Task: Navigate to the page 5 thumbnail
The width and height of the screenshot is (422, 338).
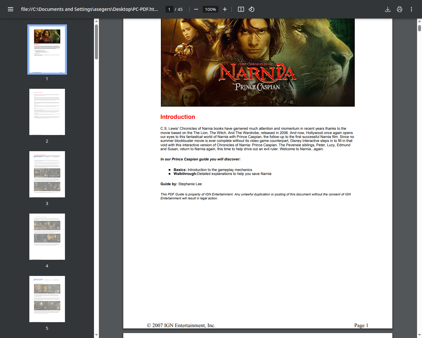Action: tap(47, 299)
